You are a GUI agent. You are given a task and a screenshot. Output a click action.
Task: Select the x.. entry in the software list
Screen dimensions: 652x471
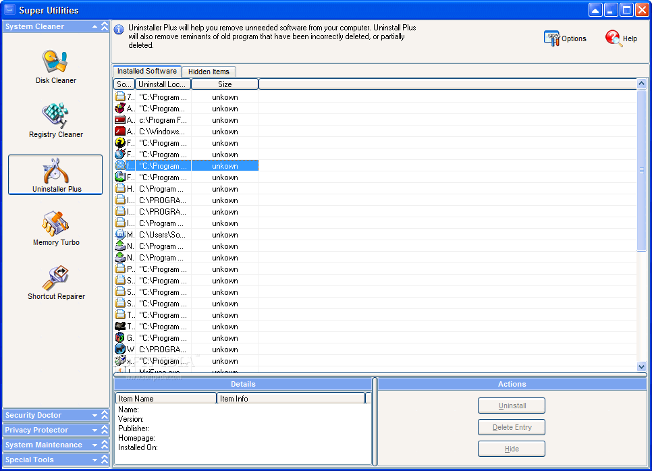pyautogui.click(x=186, y=361)
